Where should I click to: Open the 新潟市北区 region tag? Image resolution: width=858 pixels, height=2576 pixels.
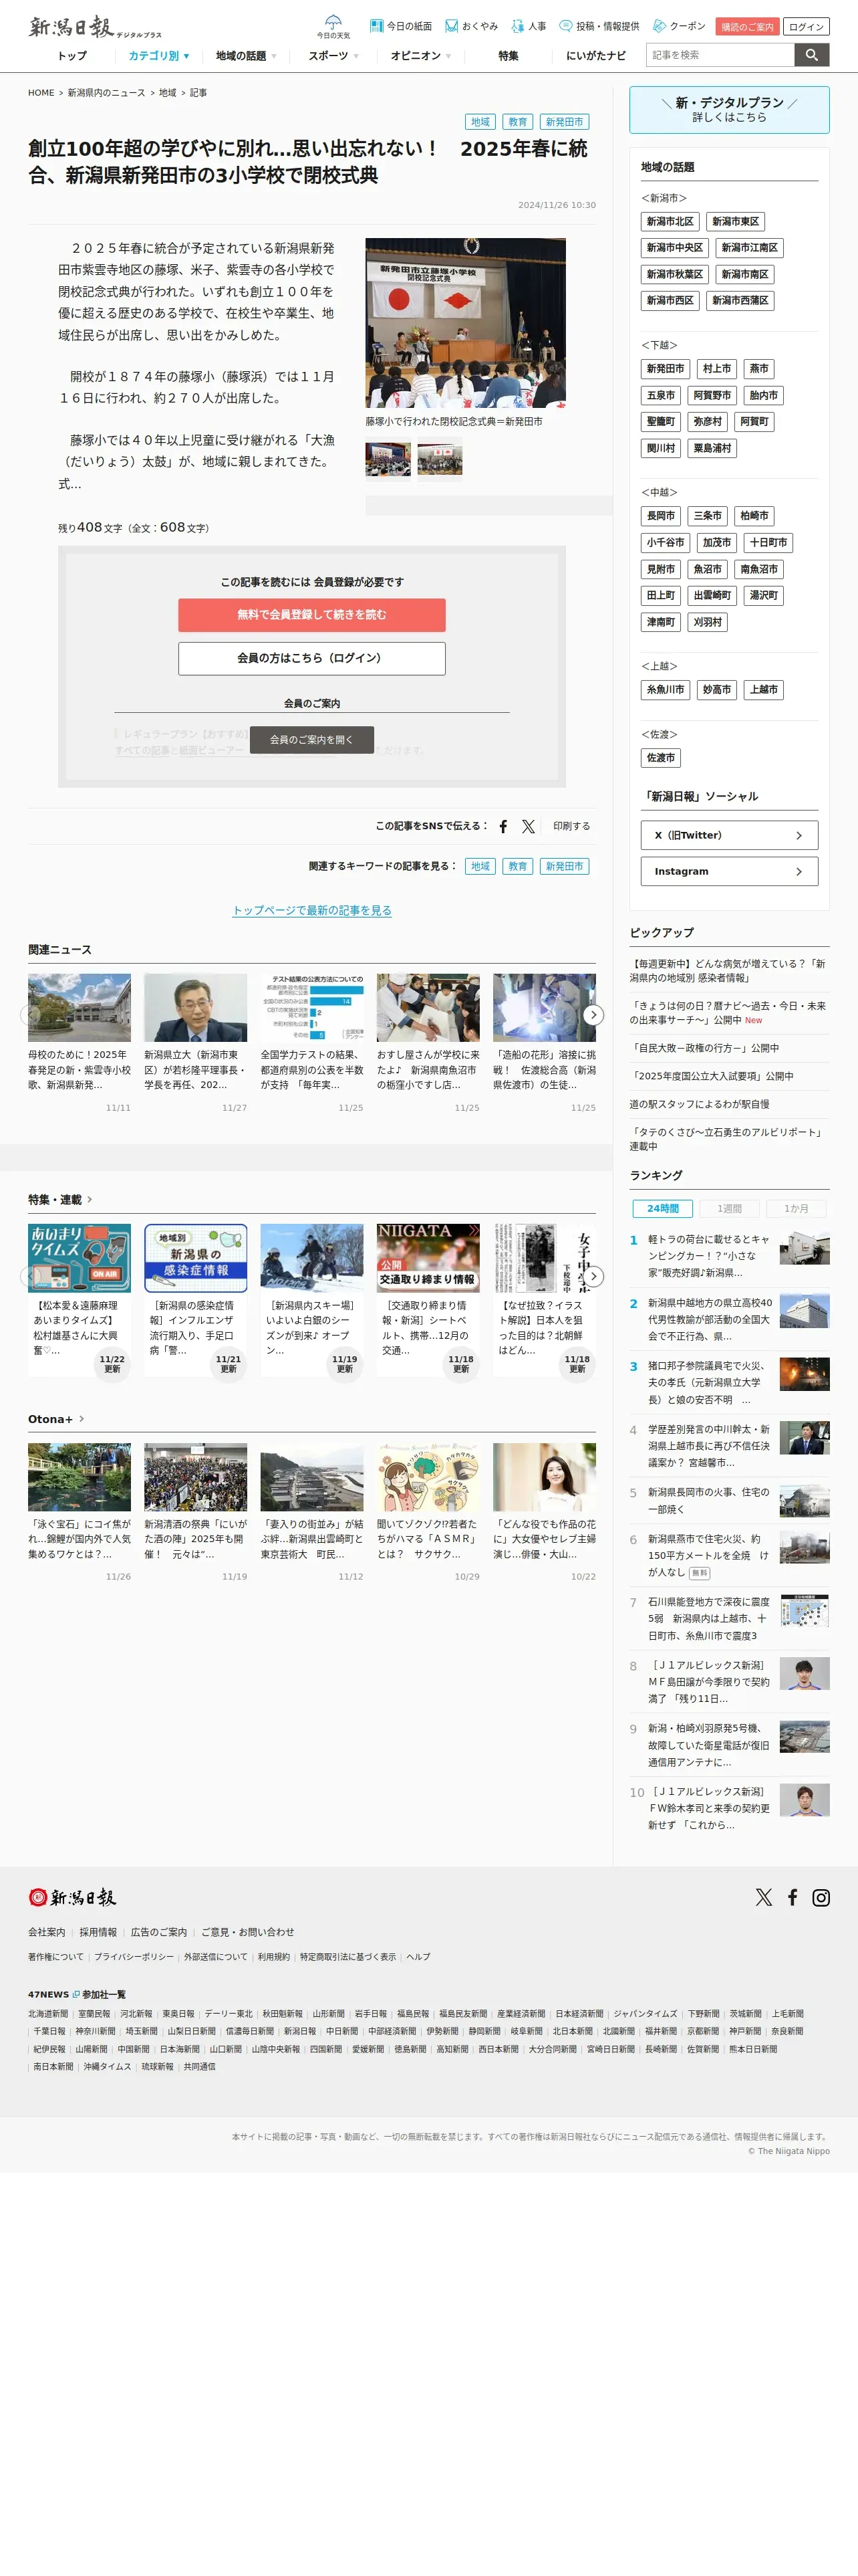click(669, 221)
